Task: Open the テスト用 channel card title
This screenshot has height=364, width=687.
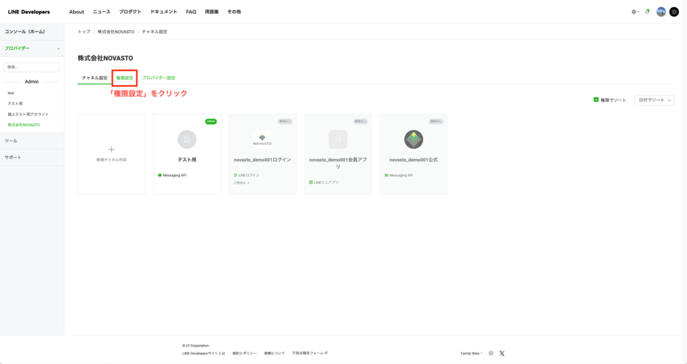Action: pyautogui.click(x=187, y=160)
